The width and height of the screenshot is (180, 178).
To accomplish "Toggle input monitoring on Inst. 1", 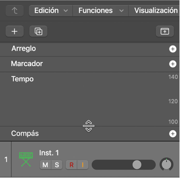I will coord(83,165).
